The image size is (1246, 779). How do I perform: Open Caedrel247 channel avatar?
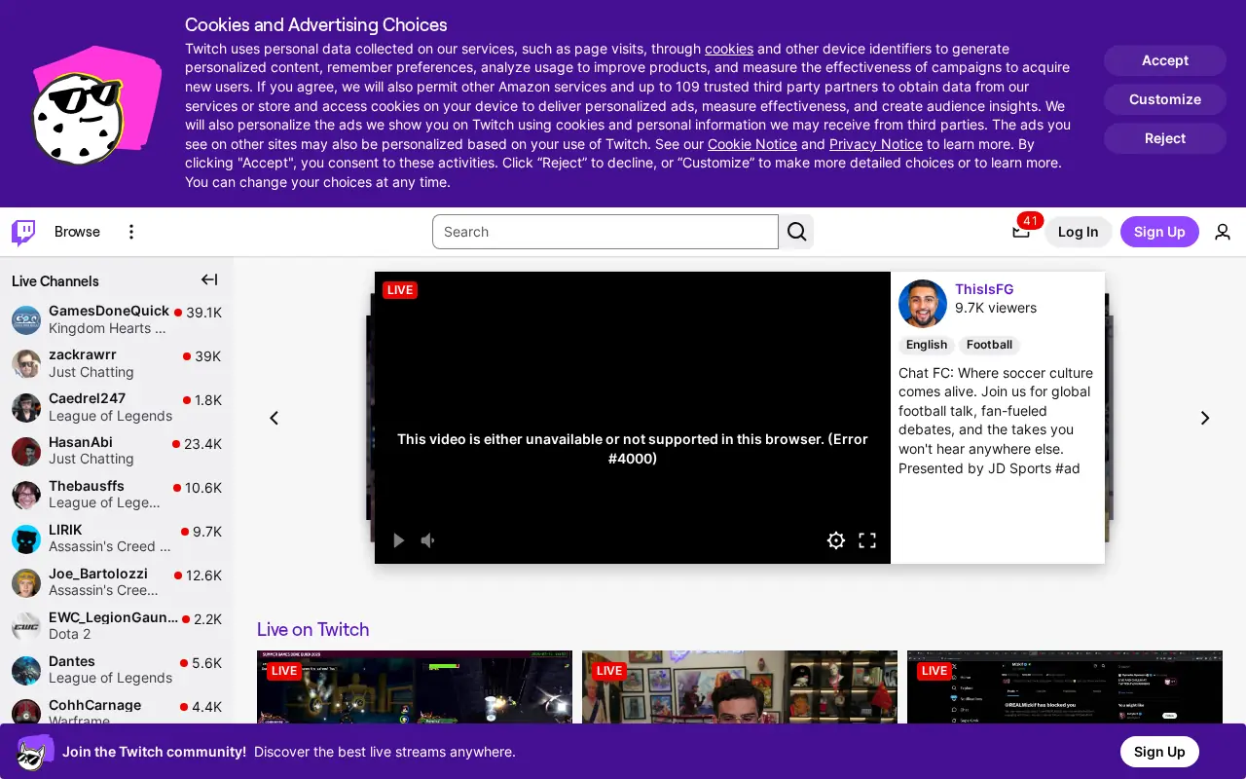[26, 408]
